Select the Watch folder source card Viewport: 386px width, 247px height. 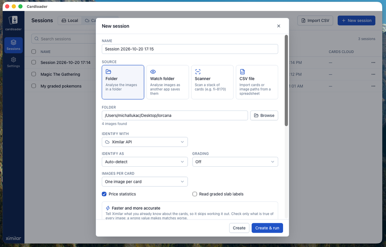[167, 82]
